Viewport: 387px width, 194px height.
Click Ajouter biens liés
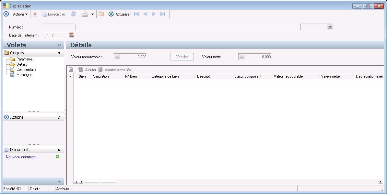click(x=115, y=70)
